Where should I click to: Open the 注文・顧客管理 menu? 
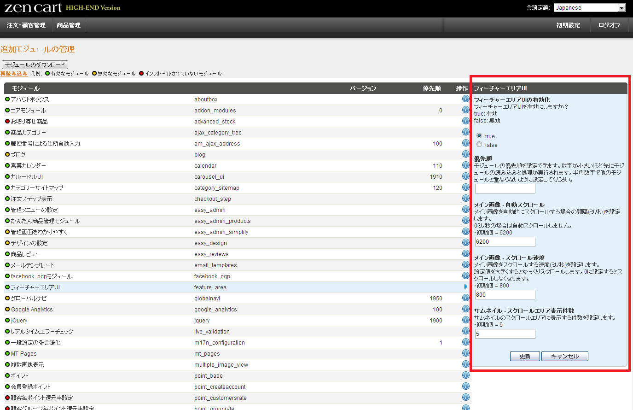(26, 25)
